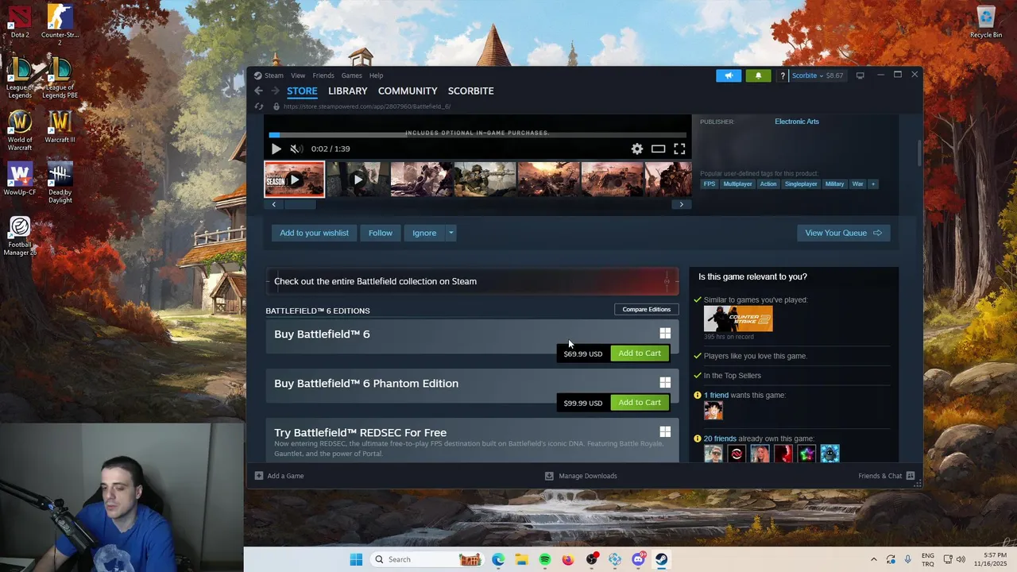The width and height of the screenshot is (1017, 572).
Task: Seek on the trailer progress bar
Action: 478,135
